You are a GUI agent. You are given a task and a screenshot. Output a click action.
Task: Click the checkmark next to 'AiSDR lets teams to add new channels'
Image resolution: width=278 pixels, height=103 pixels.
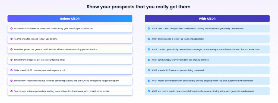tap(149, 91)
